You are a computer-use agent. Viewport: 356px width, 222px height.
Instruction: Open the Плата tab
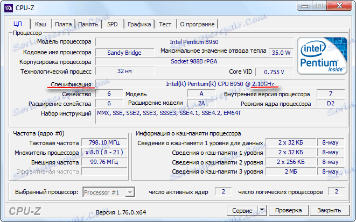pos(64,24)
